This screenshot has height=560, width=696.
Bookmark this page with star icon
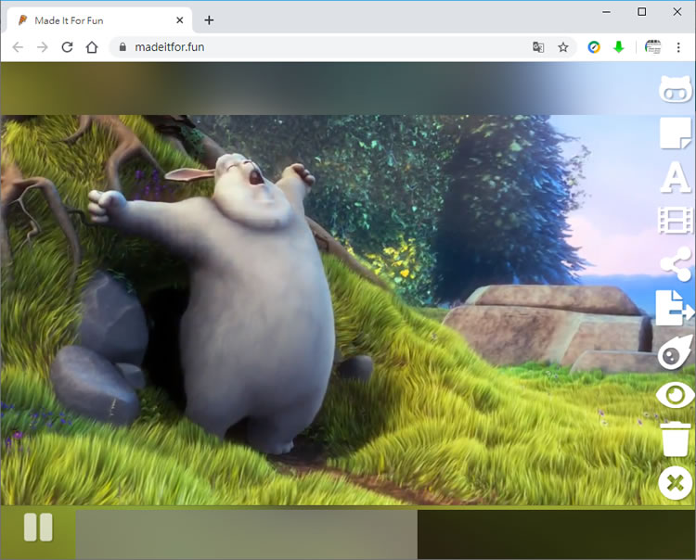[562, 47]
